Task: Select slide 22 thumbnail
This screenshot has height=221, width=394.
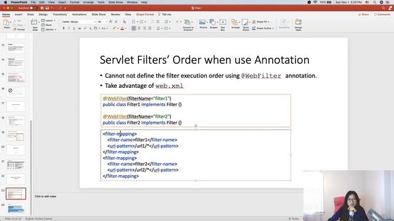Action: 16,179
